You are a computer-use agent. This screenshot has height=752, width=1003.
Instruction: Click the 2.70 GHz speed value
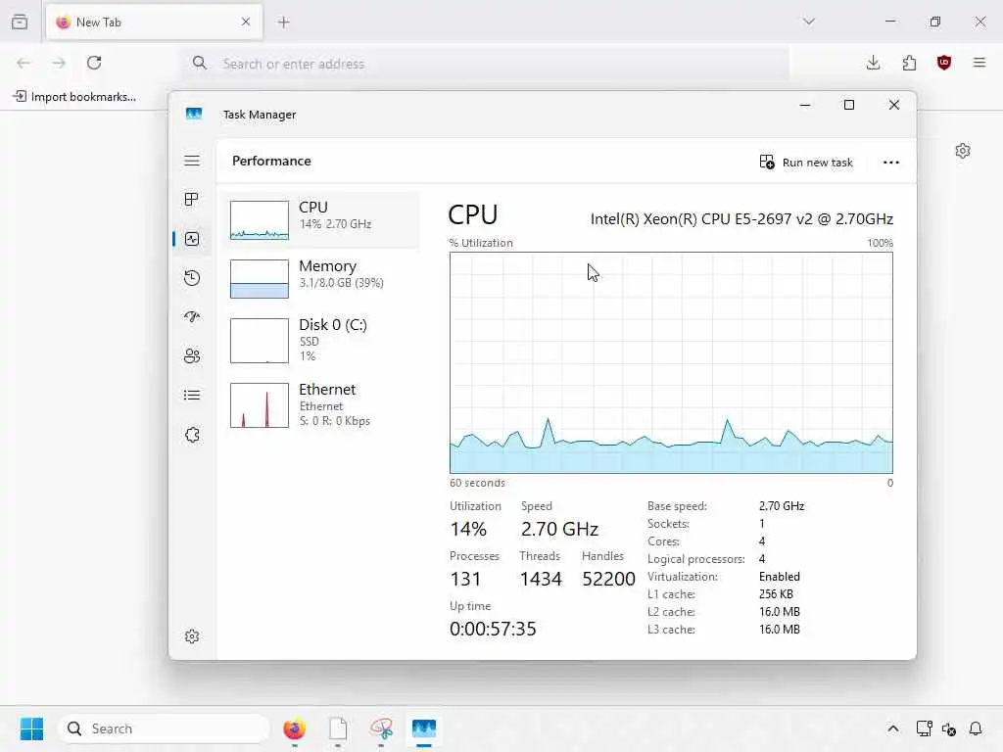click(559, 530)
